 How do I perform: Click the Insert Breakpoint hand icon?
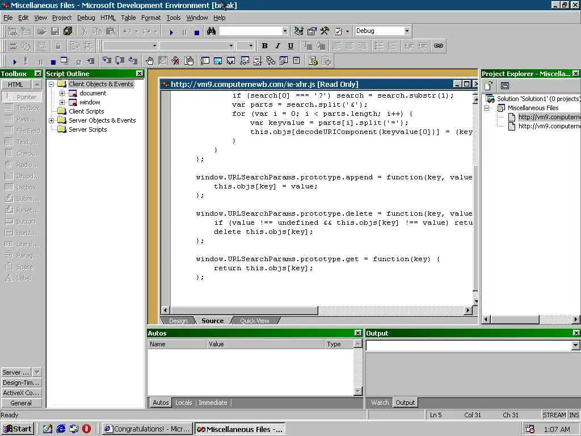click(x=149, y=60)
